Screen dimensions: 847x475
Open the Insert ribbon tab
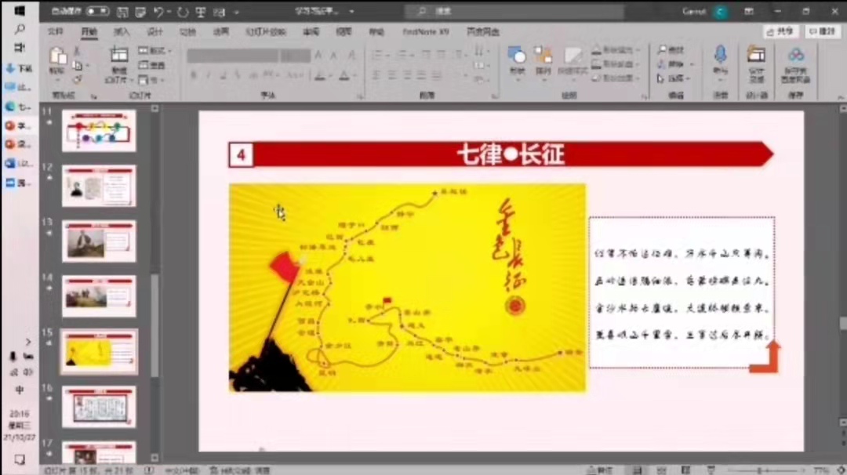click(x=122, y=32)
